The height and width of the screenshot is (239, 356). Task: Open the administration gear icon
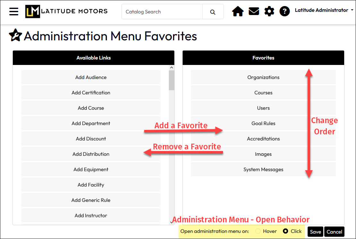(269, 12)
